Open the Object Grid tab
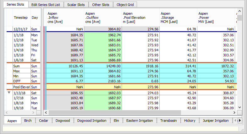Viewport: 247px width, 134px height. [x=125, y=5]
